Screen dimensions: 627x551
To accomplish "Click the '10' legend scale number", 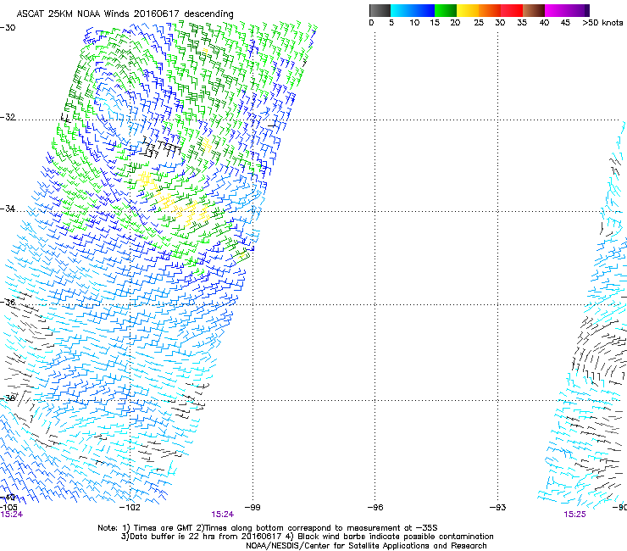I will pyautogui.click(x=414, y=23).
